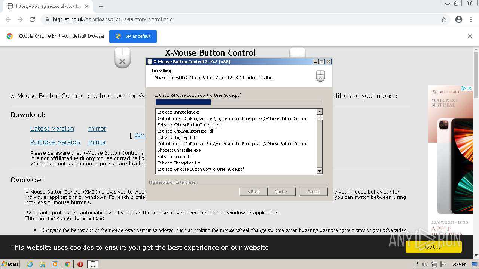Open the Chrome three-dot menu
479x269 pixels.
click(471, 19)
